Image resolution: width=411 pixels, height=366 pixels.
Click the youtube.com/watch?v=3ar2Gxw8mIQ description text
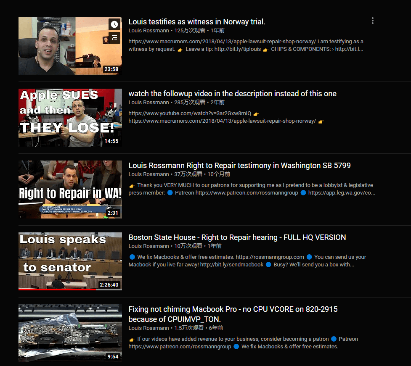(190, 113)
